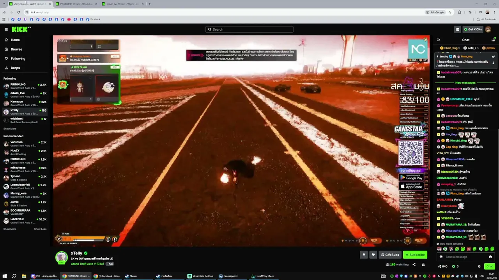The width and height of the screenshot is (499, 280).
Task: Toggle follow with the heart button
Action: coord(373,255)
